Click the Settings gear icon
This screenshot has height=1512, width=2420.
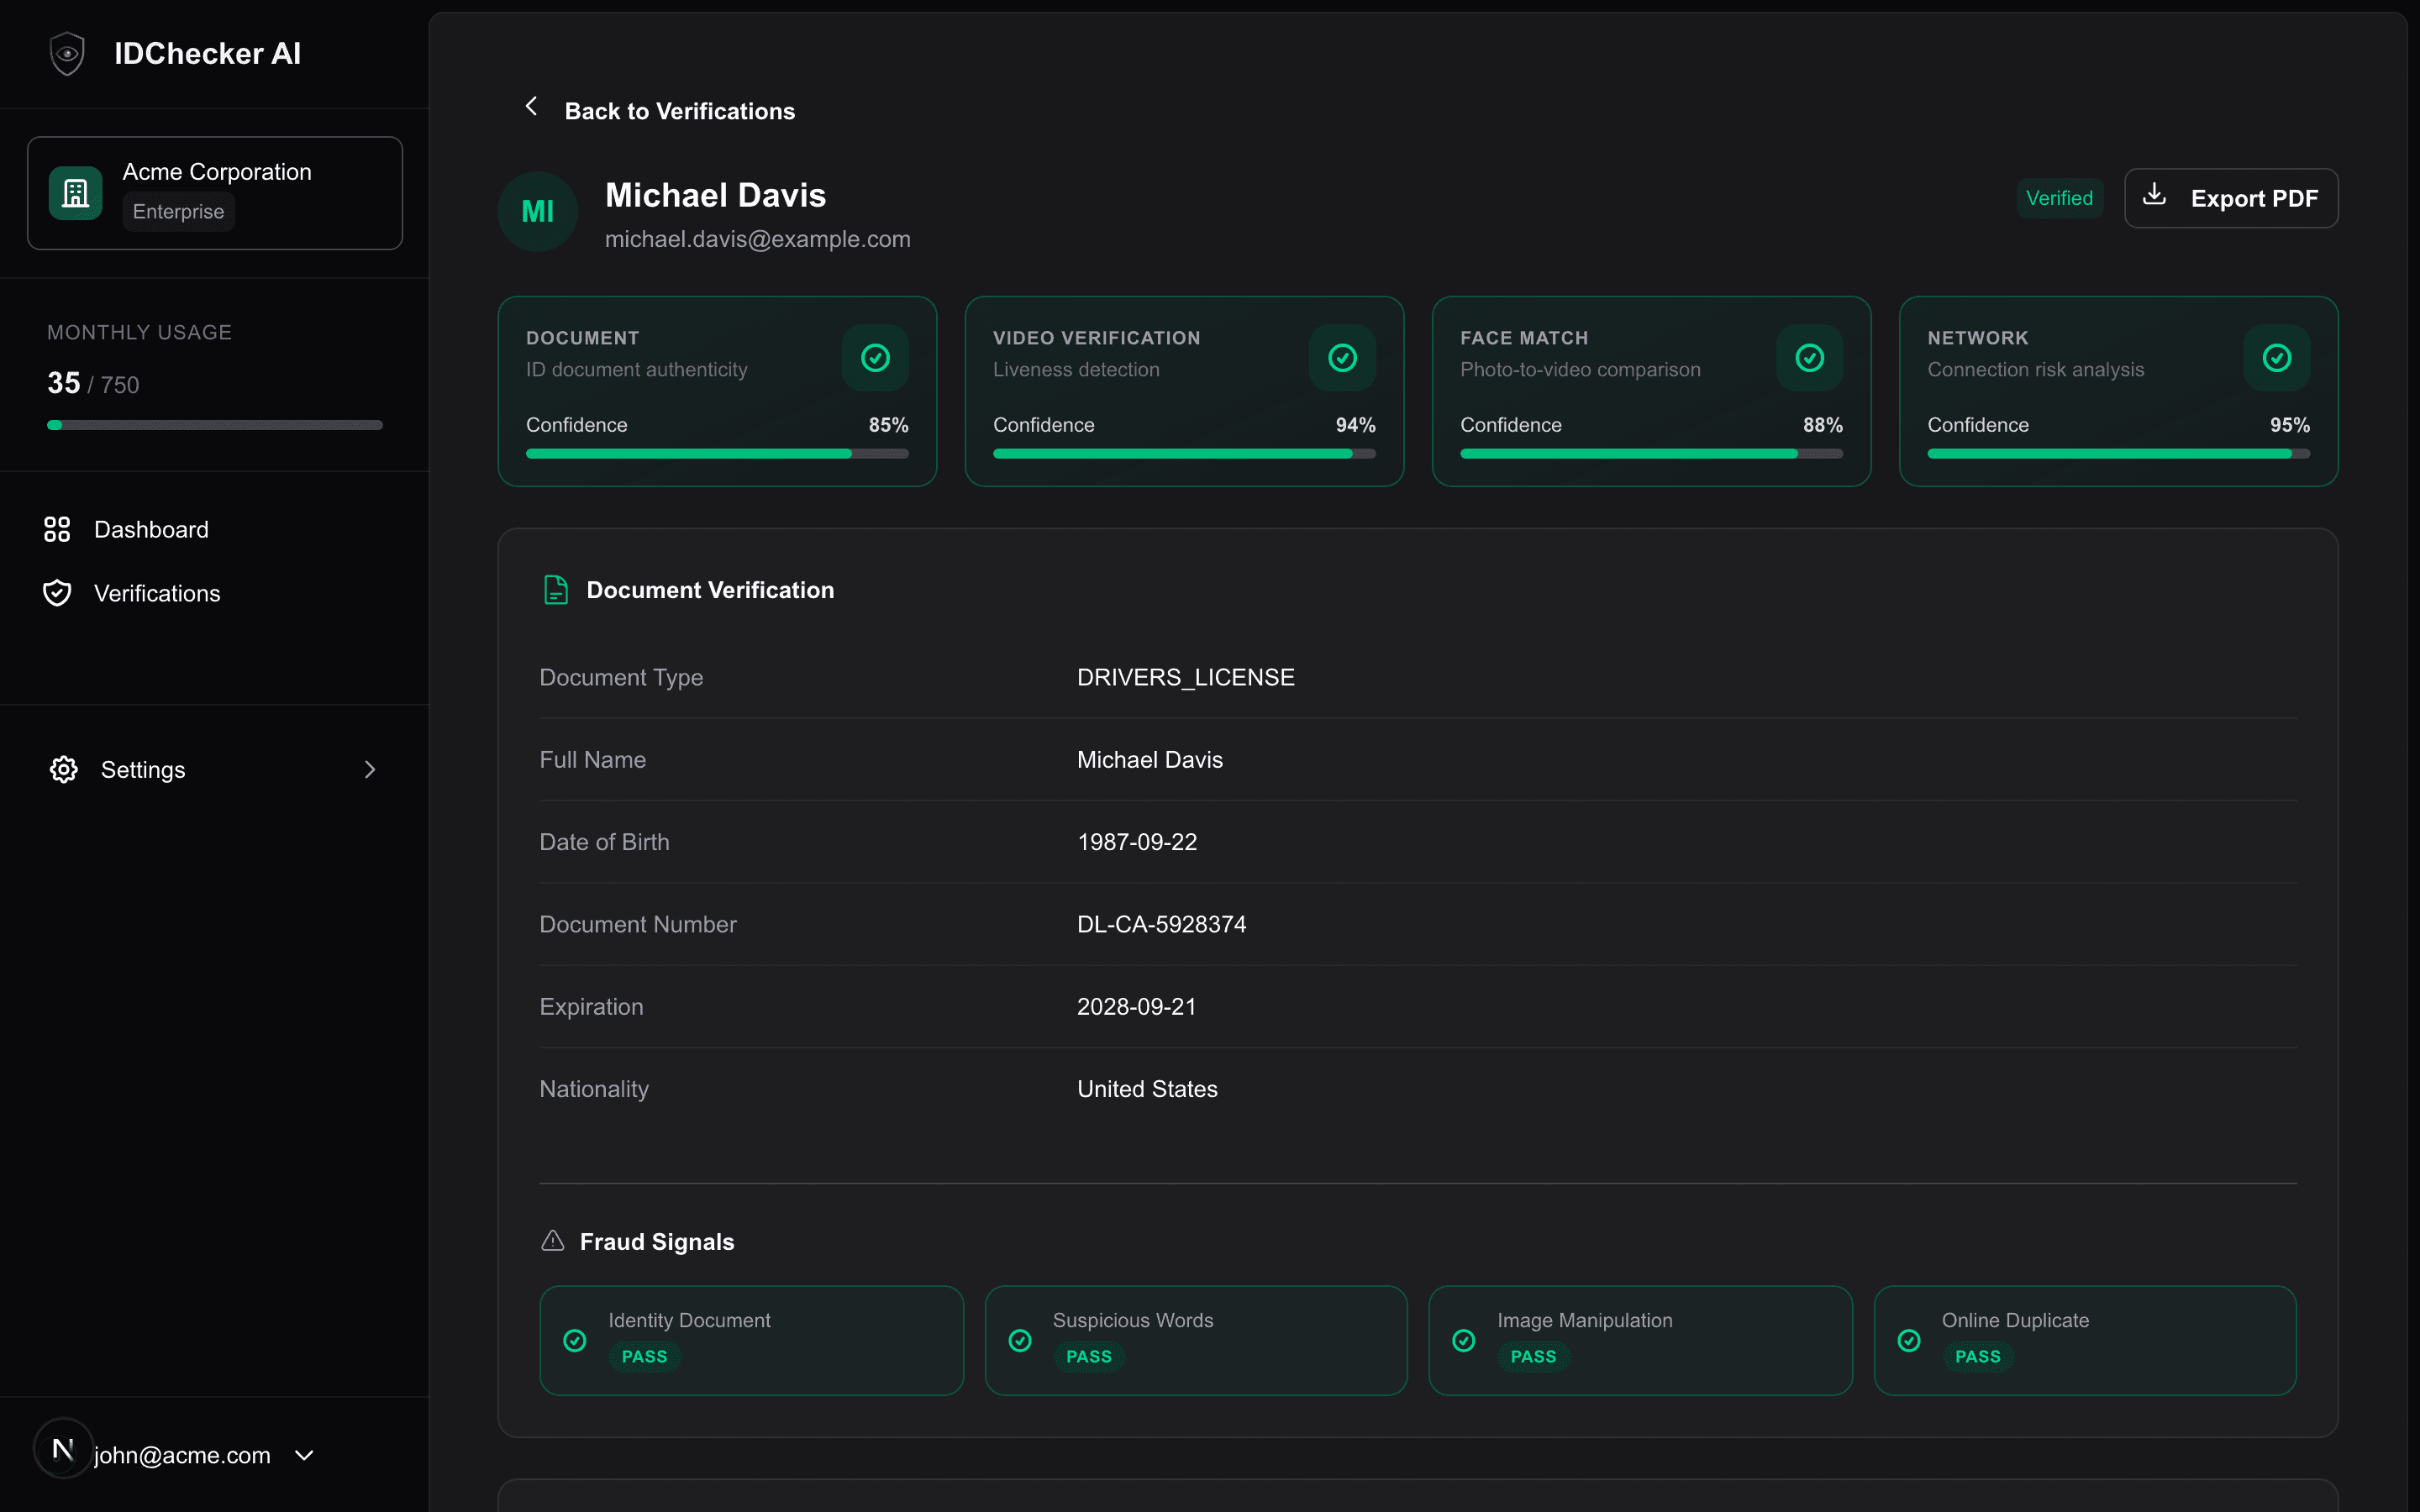pyautogui.click(x=64, y=769)
